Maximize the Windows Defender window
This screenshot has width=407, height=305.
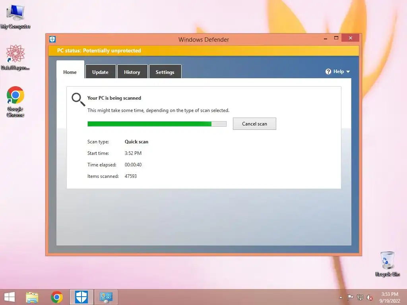pos(336,38)
